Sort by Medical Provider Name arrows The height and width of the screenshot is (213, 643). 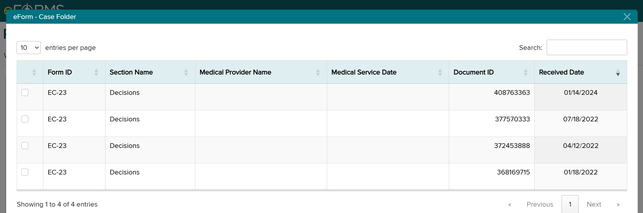coord(318,72)
